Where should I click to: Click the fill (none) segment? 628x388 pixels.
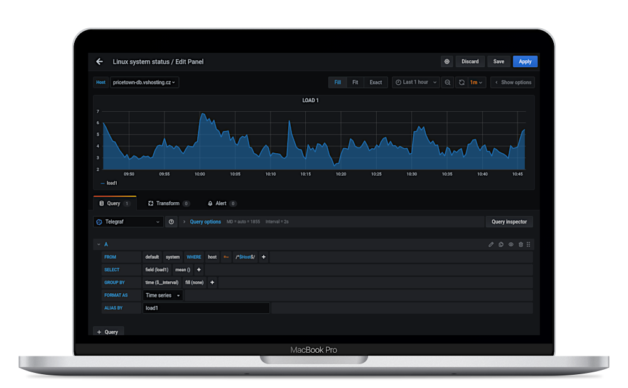pyautogui.click(x=194, y=283)
